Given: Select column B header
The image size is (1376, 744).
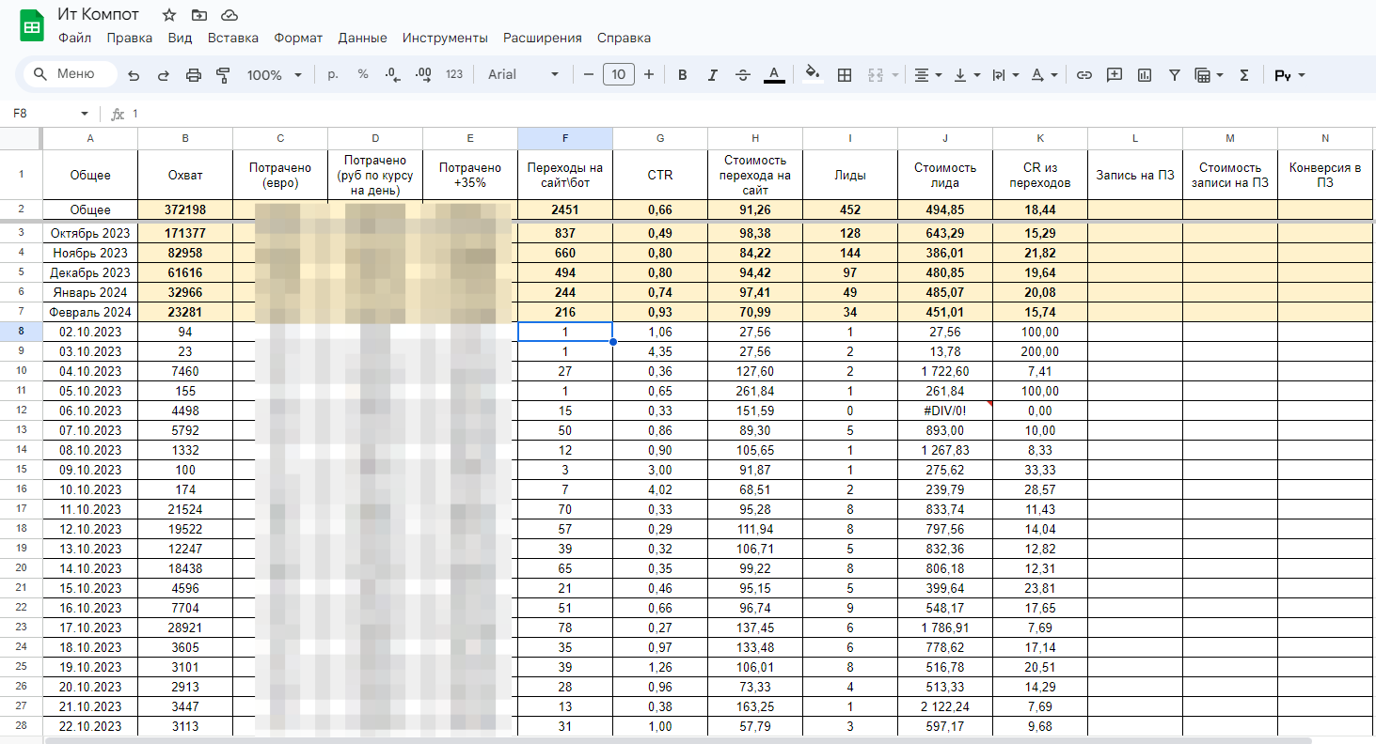Looking at the screenshot, I should [x=185, y=138].
